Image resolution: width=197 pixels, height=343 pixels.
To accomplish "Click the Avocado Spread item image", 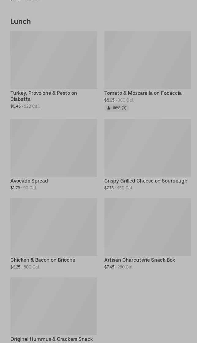I will (x=54, y=148).
